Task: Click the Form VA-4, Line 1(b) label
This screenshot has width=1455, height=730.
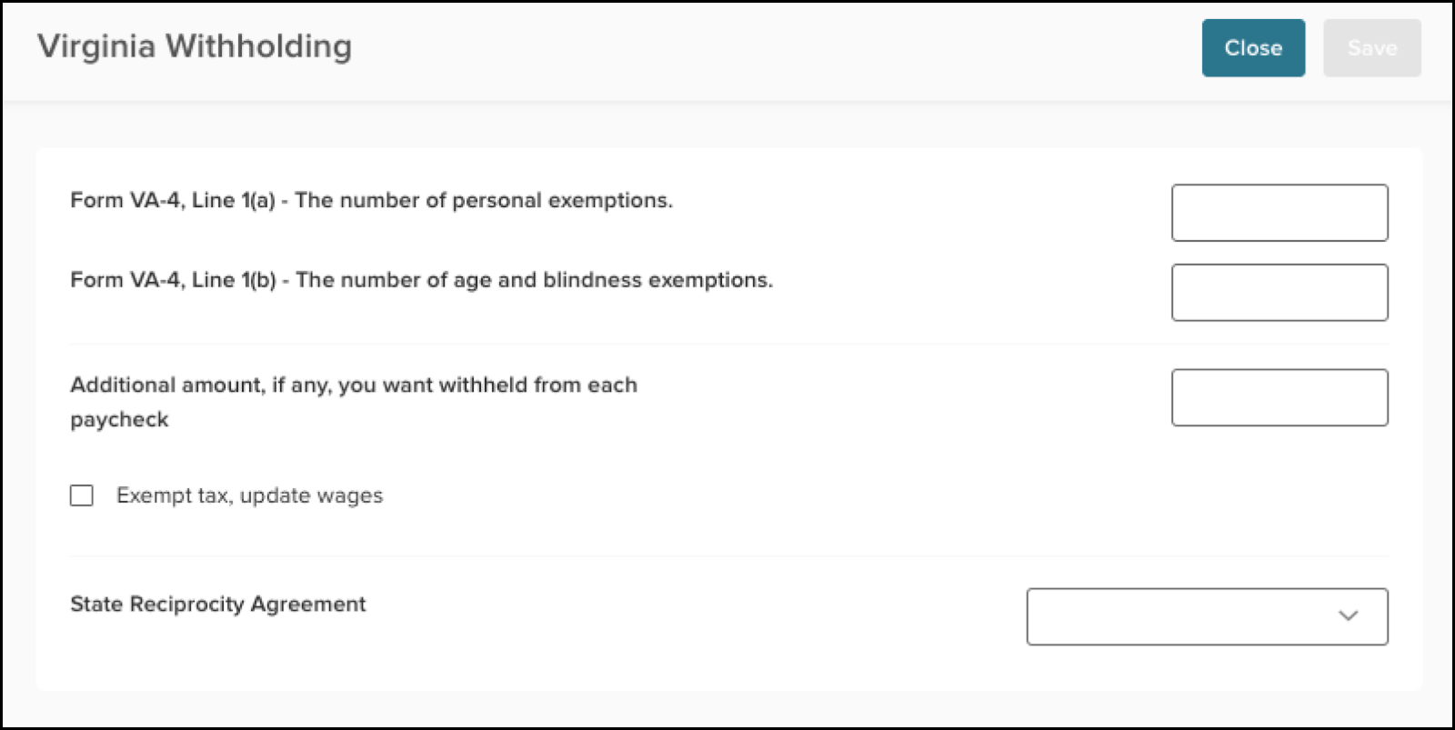Action: [x=421, y=281]
